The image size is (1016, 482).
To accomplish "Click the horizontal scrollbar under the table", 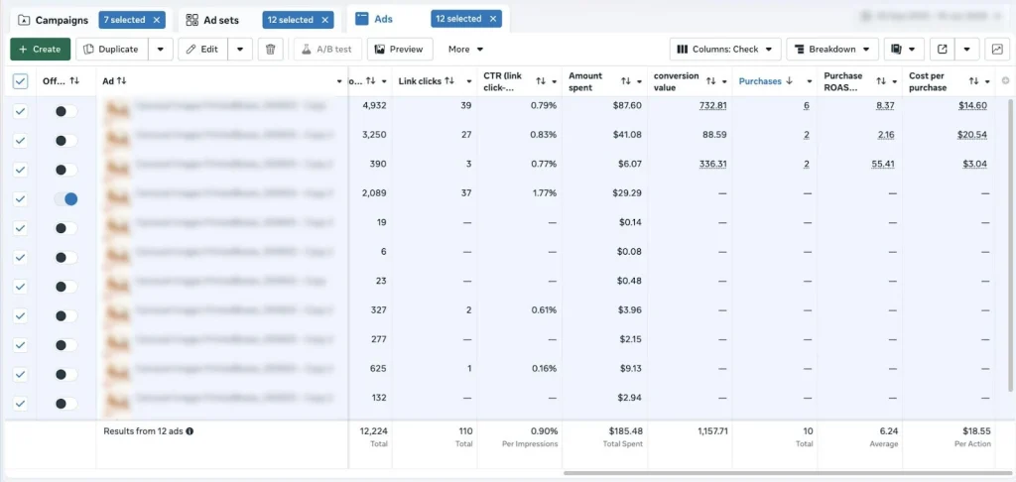I will (x=784, y=473).
